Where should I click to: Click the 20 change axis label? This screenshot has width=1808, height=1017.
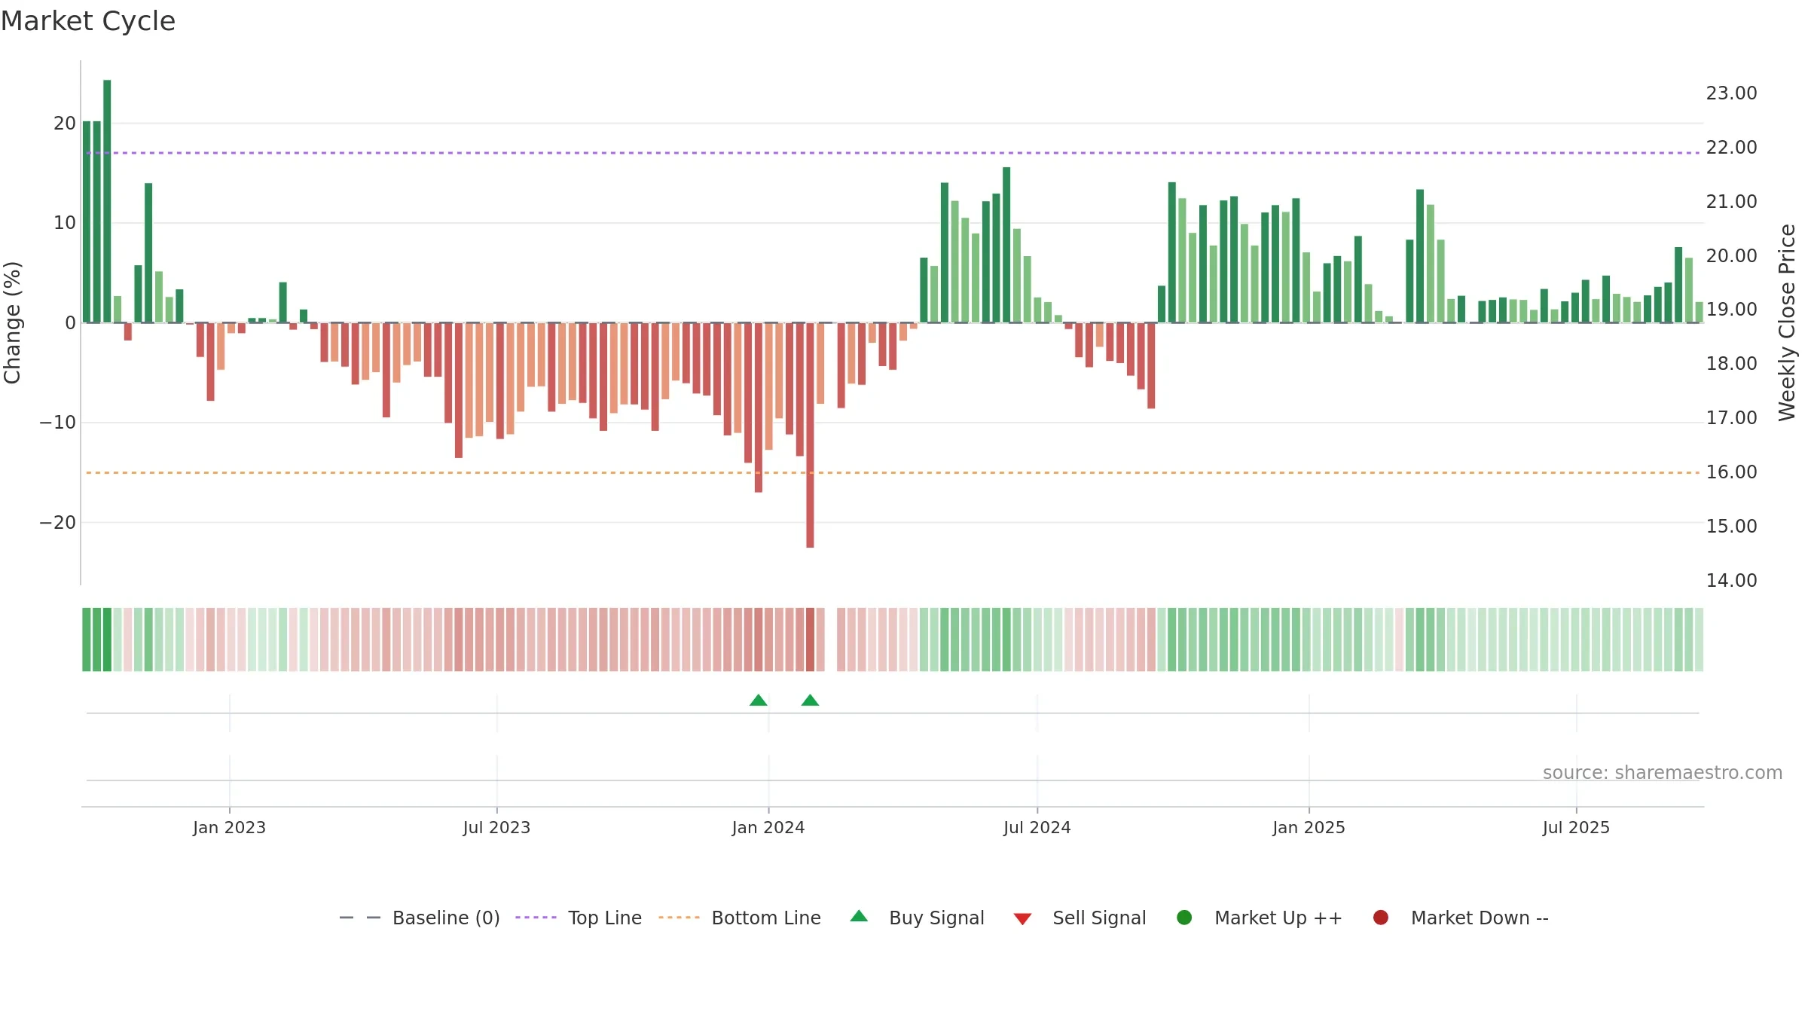click(65, 123)
